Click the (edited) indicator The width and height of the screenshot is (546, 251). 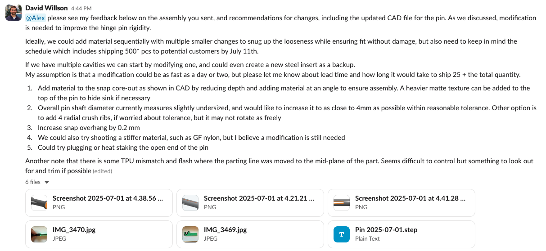(102, 171)
